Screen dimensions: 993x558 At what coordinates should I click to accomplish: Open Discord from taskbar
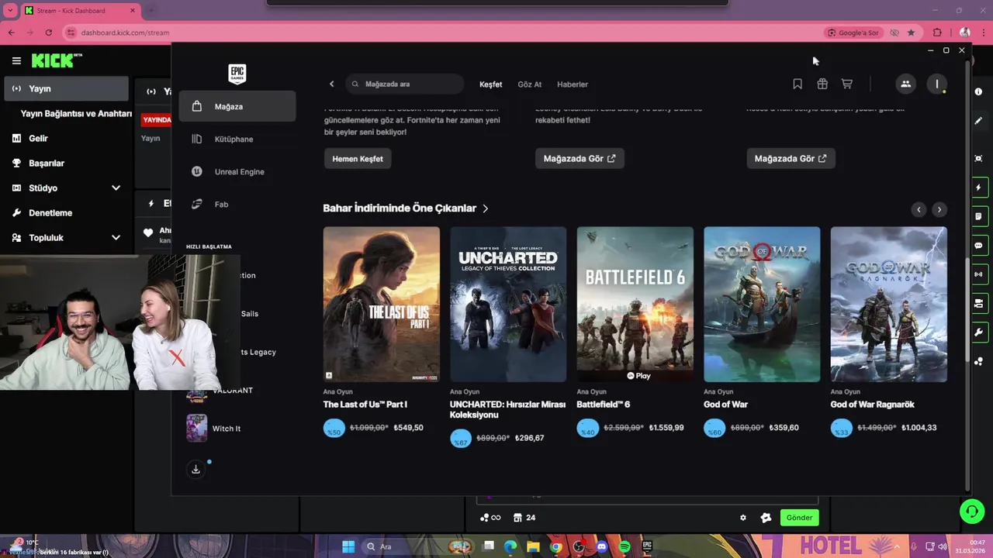click(x=602, y=546)
